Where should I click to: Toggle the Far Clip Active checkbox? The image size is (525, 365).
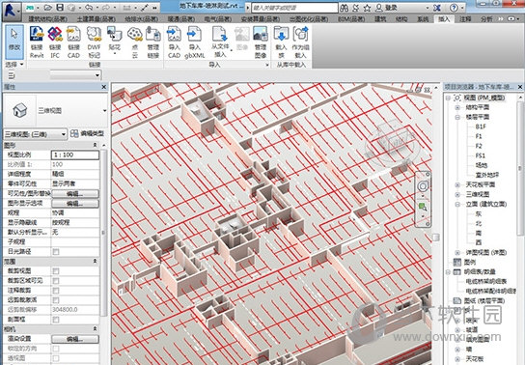(x=56, y=300)
